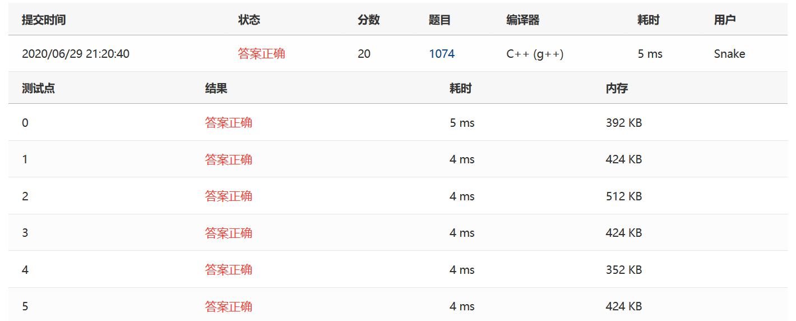Click test point number 3
This screenshot has width=796, height=321.
pos(25,233)
